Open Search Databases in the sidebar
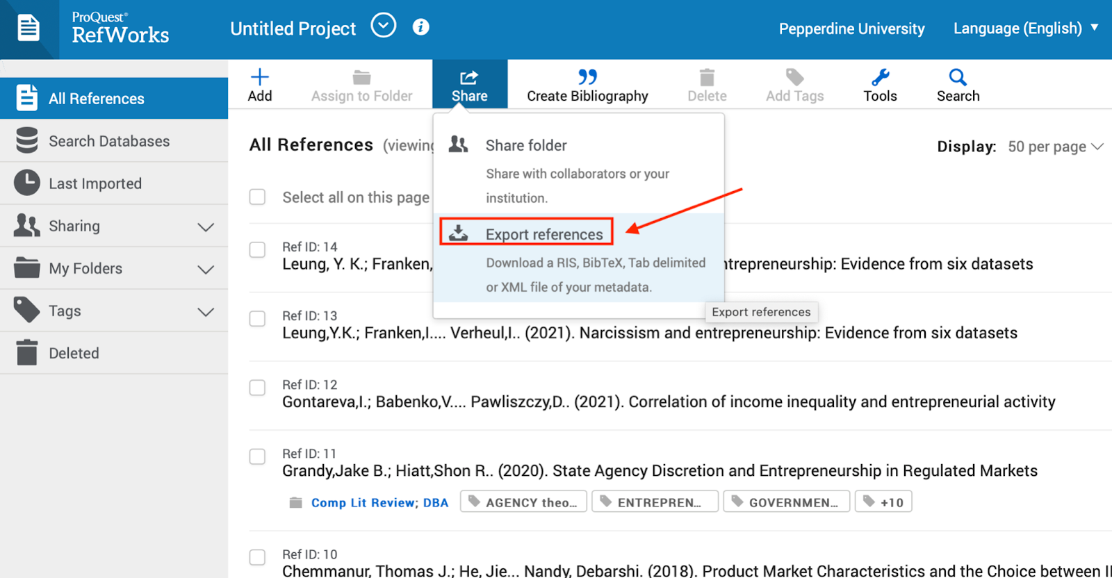This screenshot has width=1112, height=578. 114,140
